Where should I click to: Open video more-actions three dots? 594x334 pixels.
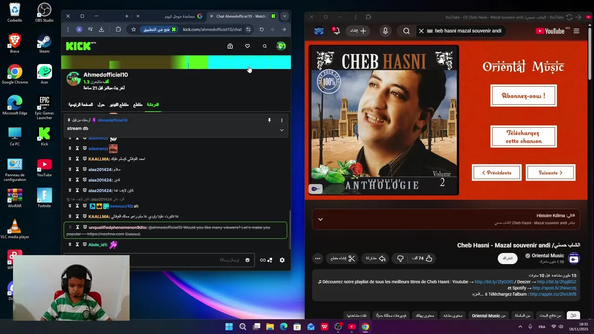pos(317,258)
